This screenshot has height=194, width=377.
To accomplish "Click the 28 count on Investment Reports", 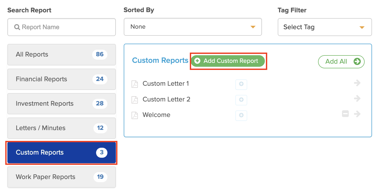I will point(100,104).
